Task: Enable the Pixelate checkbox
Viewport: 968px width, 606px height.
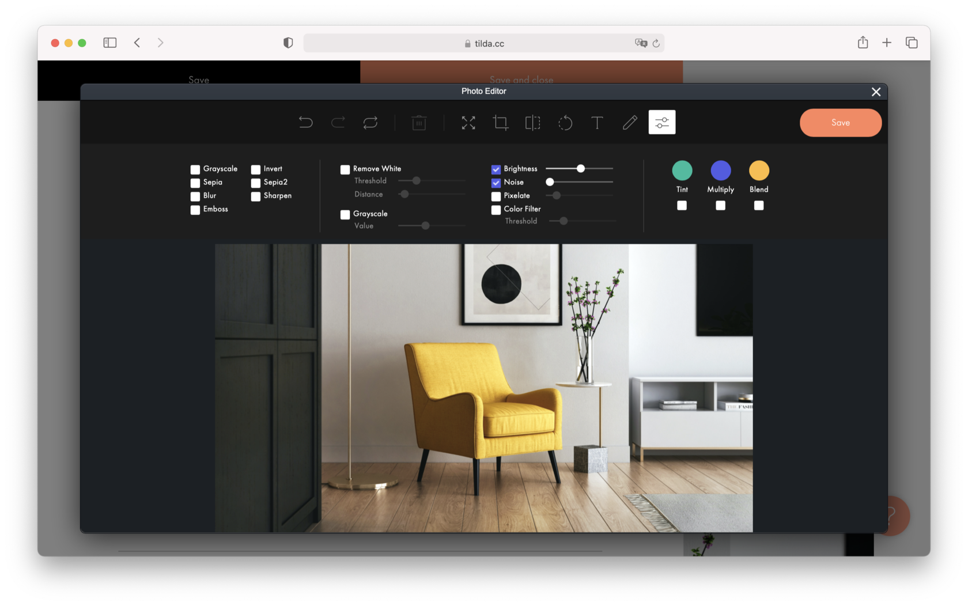Action: [496, 196]
